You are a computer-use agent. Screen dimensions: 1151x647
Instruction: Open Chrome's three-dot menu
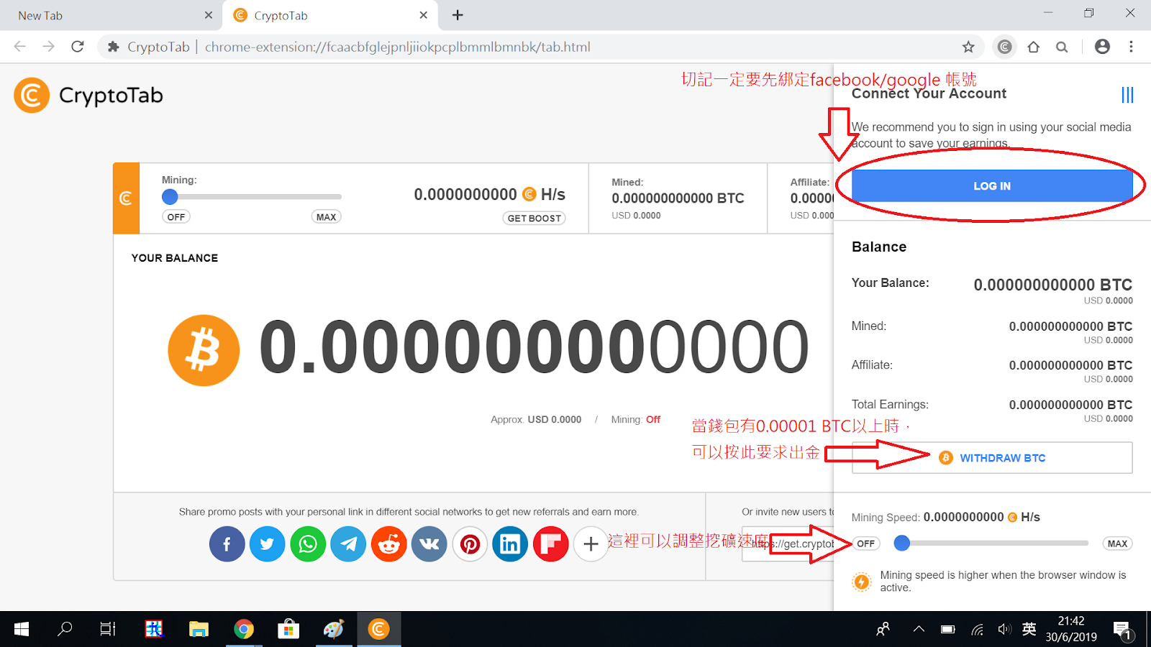point(1131,47)
